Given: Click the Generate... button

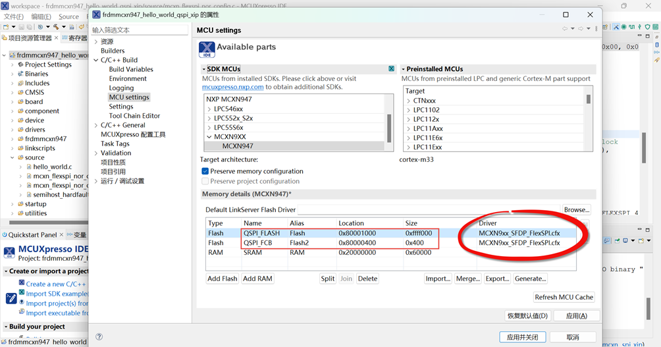Looking at the screenshot, I should point(531,279).
